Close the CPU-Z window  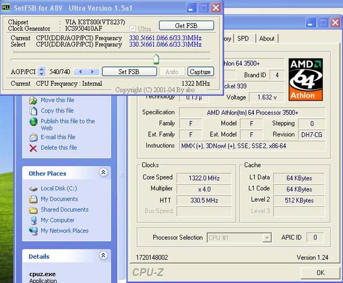[x=336, y=22]
